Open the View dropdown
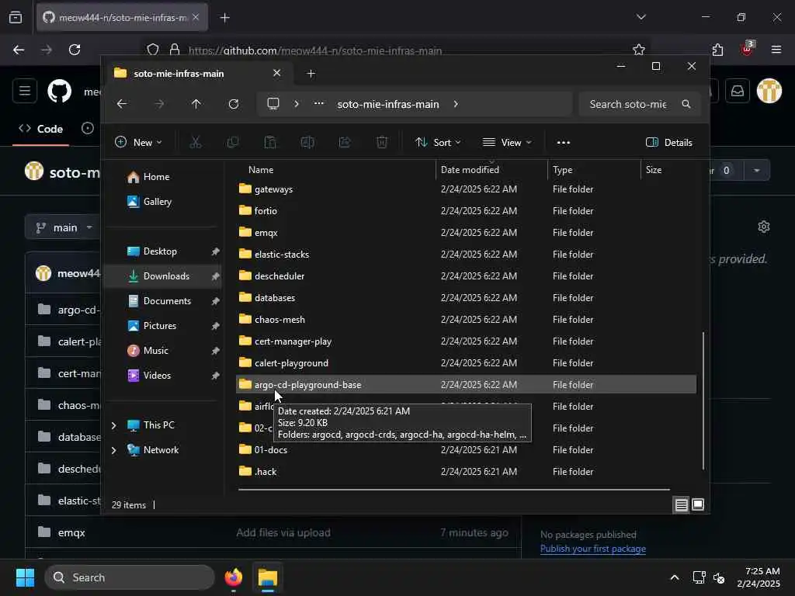Viewport: 795px width, 596px height. point(507,143)
